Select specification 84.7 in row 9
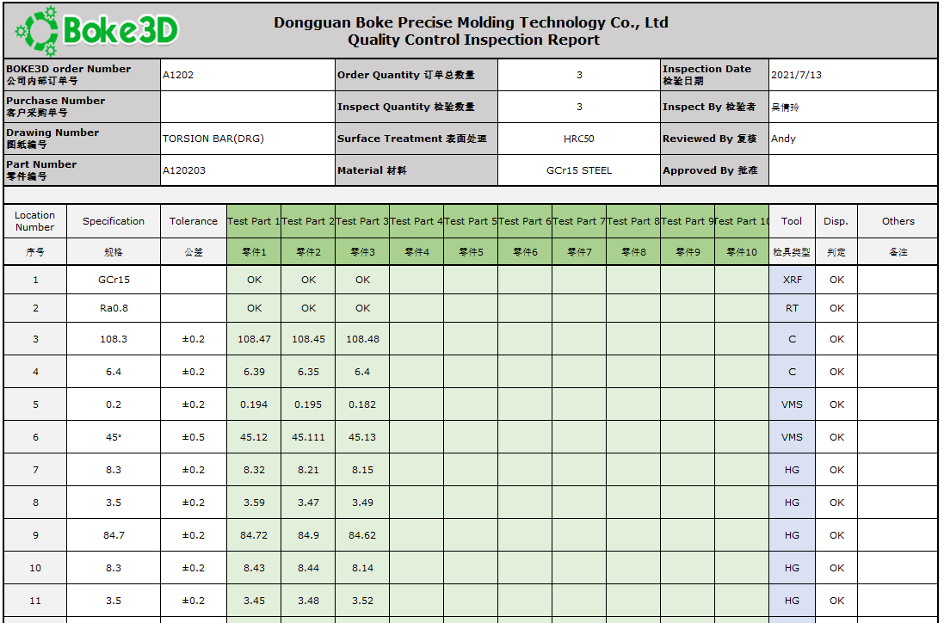 (x=114, y=535)
